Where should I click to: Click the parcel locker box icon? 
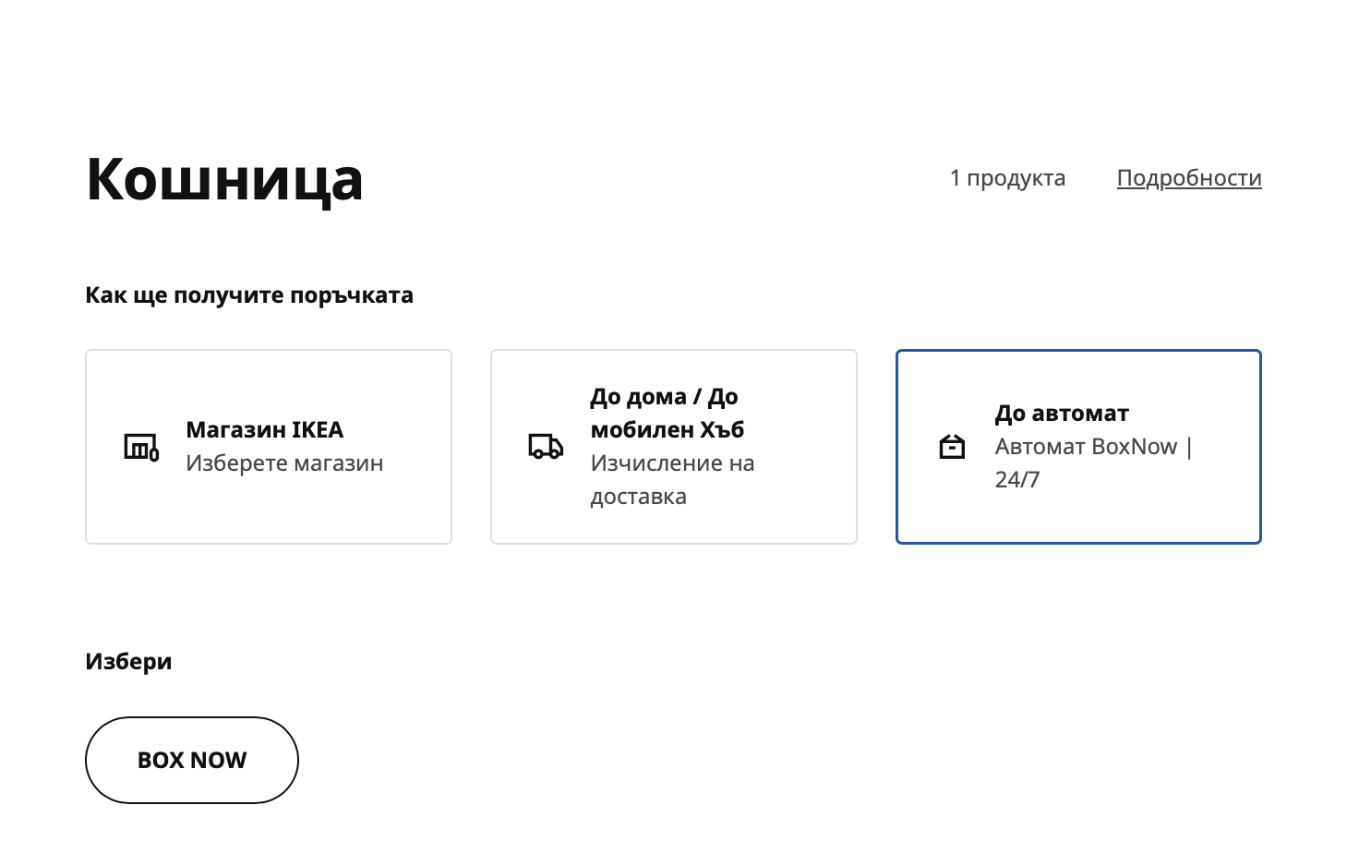(x=952, y=447)
